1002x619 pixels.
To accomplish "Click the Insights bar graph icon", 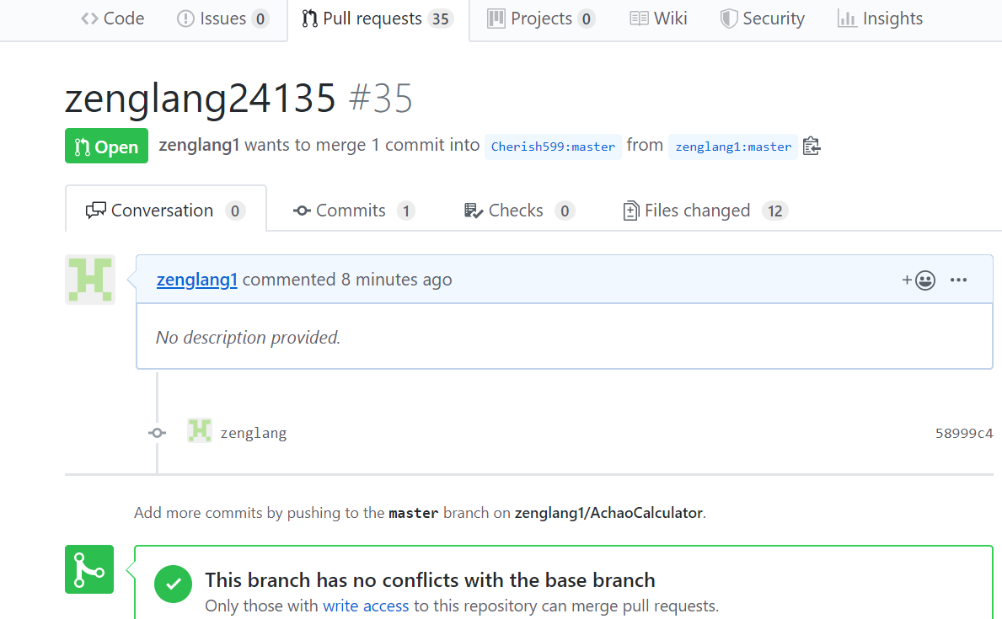I will (847, 19).
